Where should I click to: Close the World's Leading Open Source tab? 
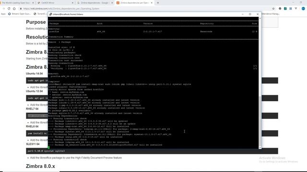(33, 3)
